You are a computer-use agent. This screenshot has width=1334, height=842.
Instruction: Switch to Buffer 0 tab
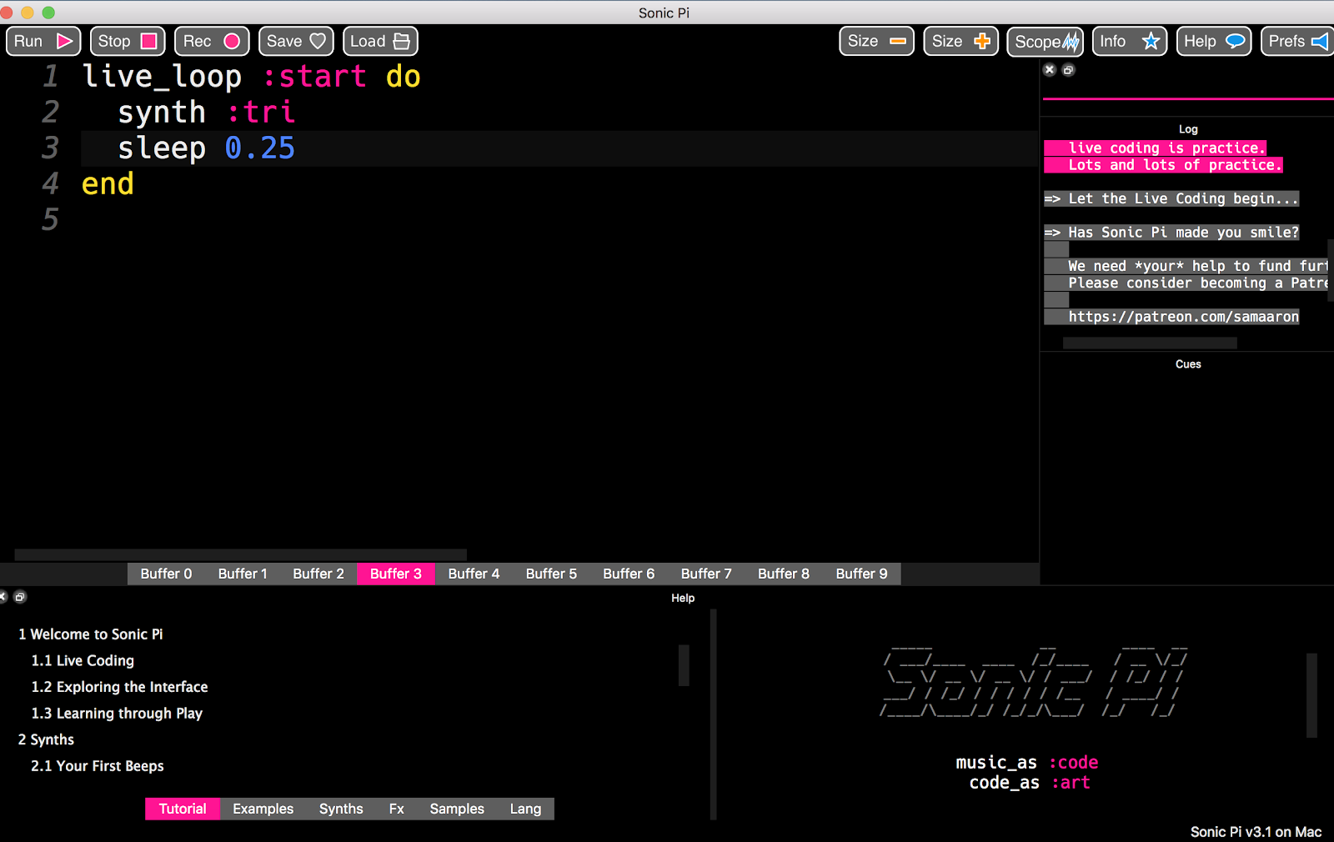tap(166, 574)
